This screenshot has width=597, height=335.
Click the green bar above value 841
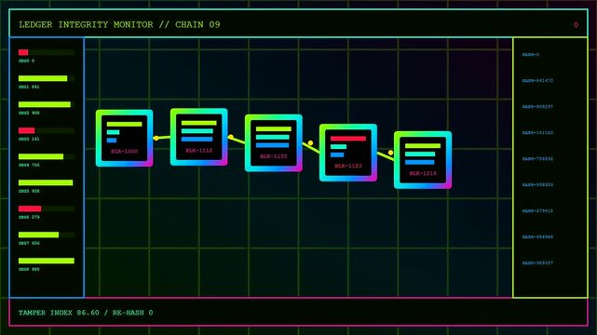coord(43,78)
